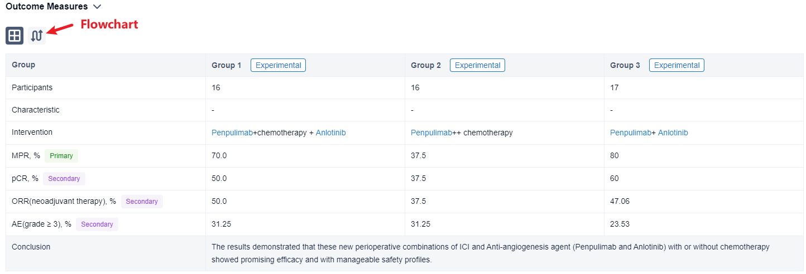Open Anlotinib link in Group 1
This screenshot has width=806, height=274.
[x=330, y=133]
